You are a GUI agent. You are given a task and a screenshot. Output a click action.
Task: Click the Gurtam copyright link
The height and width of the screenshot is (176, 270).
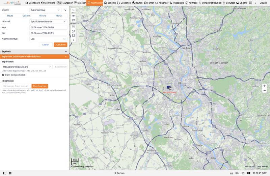(119, 173)
